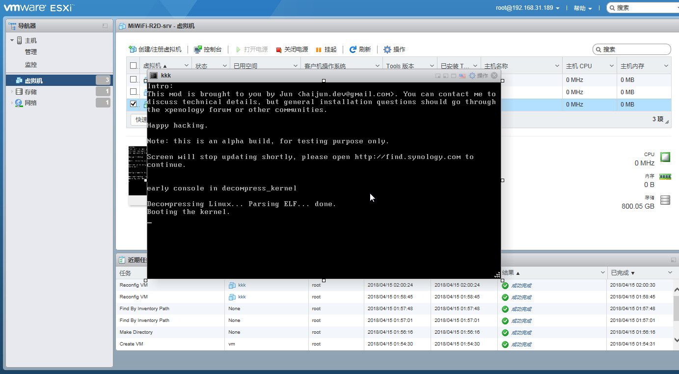Image resolution: width=679 pixels, height=374 pixels.
Task: Open the root@192.168.31.189 user dropdown
Action: pyautogui.click(x=527, y=8)
